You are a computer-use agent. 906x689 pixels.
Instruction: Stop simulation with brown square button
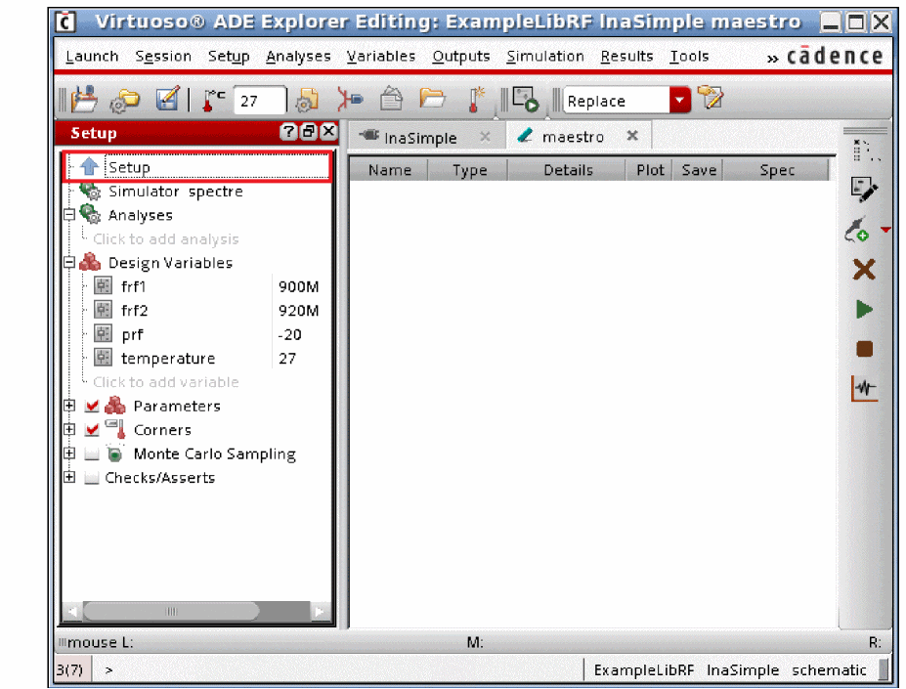(864, 349)
